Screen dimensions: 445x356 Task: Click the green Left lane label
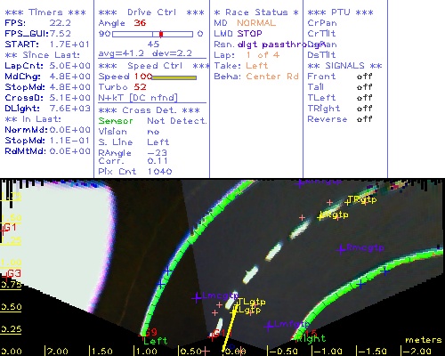point(156,341)
